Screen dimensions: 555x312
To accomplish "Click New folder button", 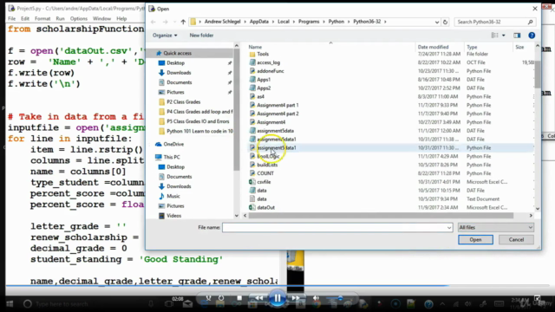I will 201,36.
